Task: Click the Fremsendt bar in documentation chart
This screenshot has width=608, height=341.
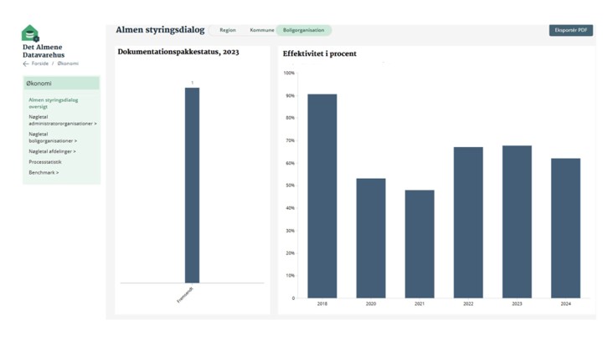Action: pyautogui.click(x=192, y=186)
